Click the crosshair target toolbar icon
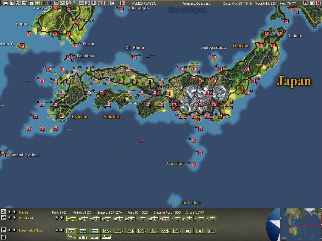322x241 pixels. coord(94,3)
